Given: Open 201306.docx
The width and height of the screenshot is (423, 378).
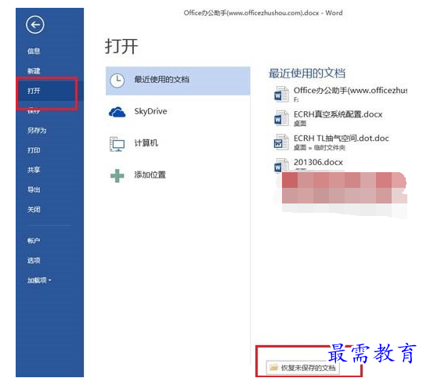Looking at the screenshot, I should 318,162.
